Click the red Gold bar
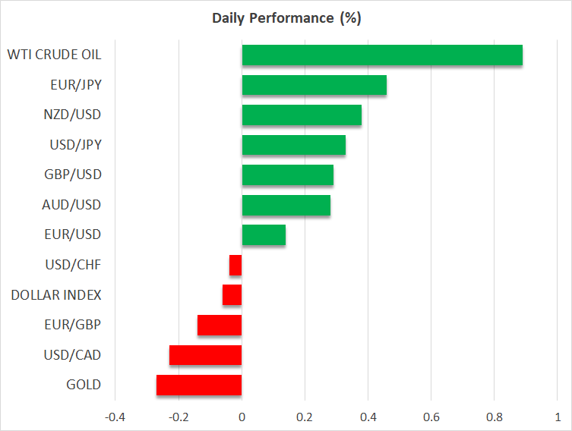Screen dimensions: 572x431 tap(199, 385)
